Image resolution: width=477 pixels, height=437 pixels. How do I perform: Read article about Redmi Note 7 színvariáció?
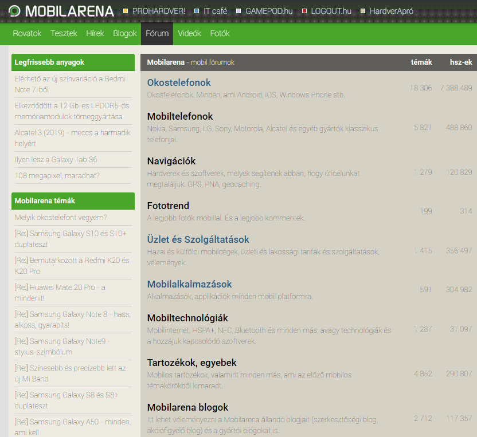pos(70,84)
